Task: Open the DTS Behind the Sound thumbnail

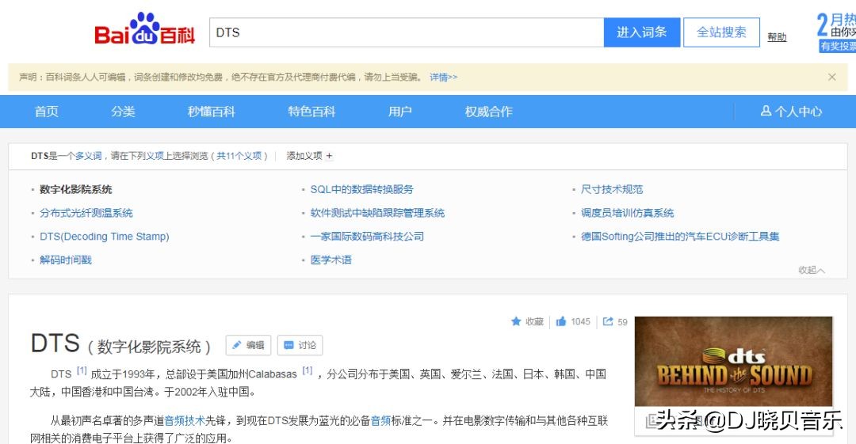Action: tap(733, 361)
